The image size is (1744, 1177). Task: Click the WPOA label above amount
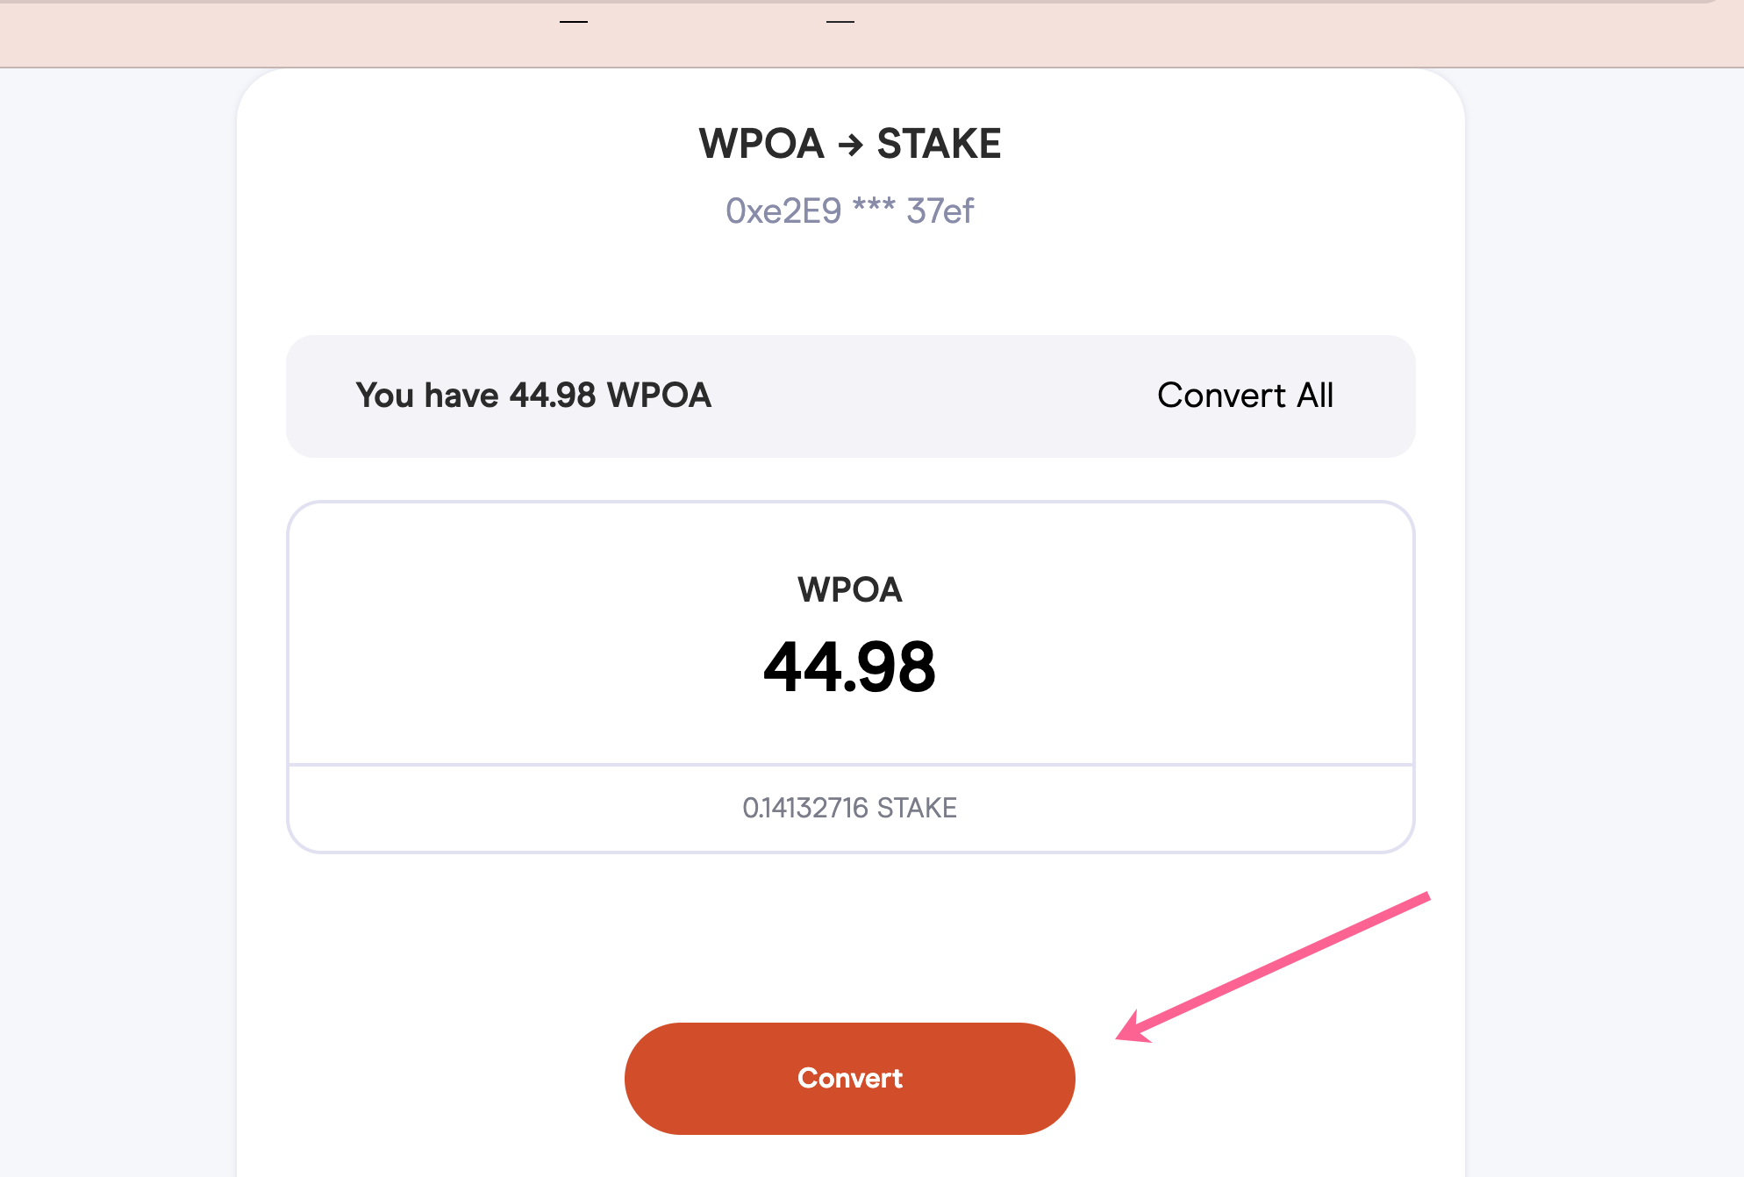click(x=849, y=589)
